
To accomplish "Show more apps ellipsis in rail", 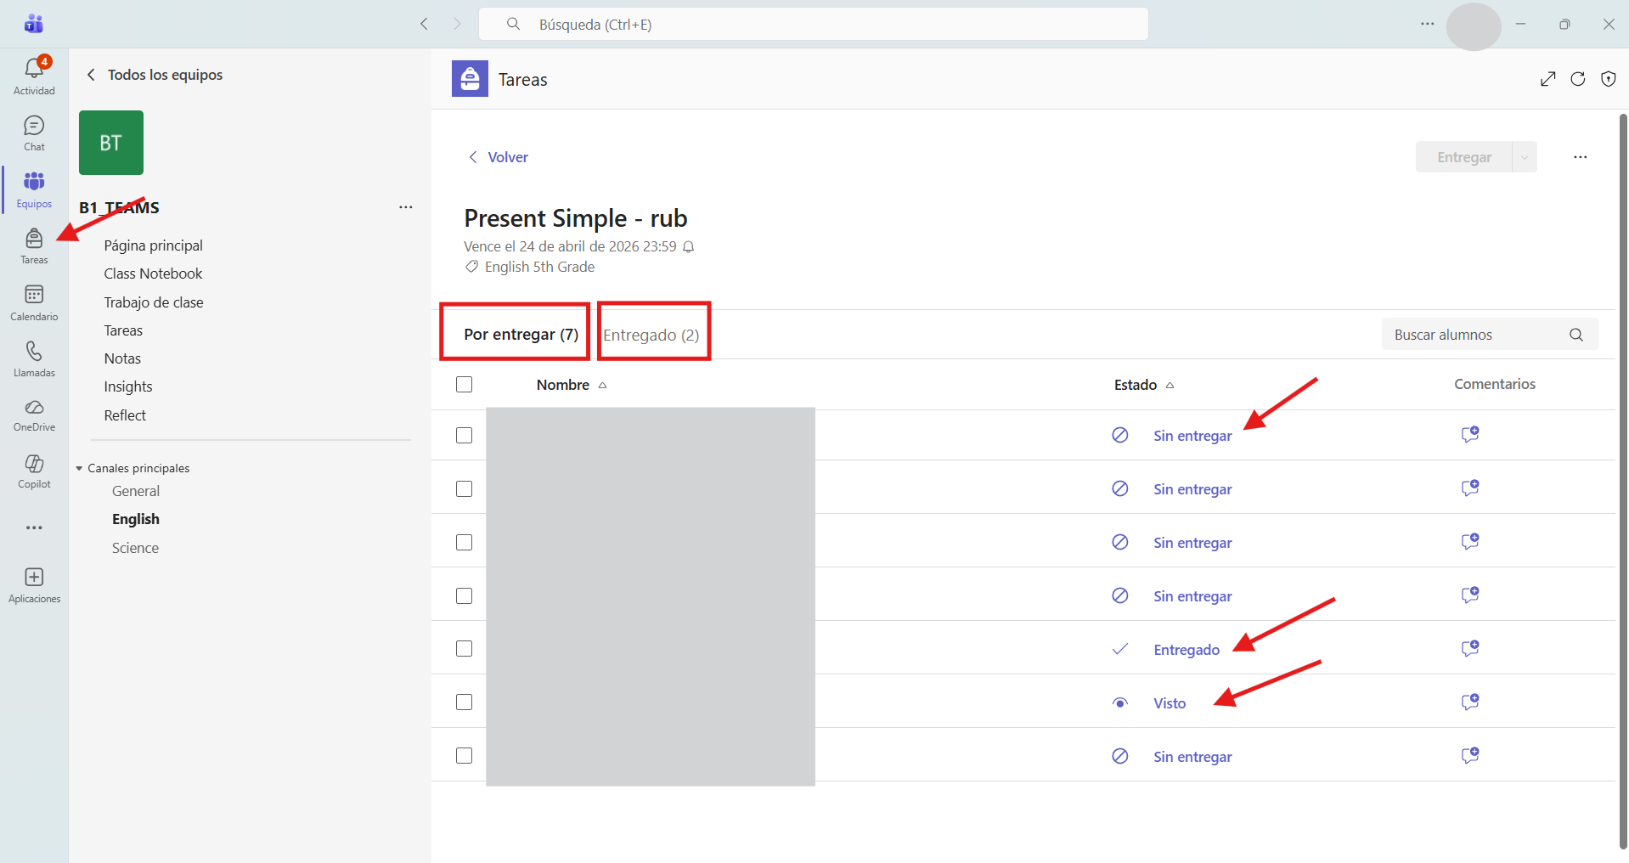I will [34, 527].
